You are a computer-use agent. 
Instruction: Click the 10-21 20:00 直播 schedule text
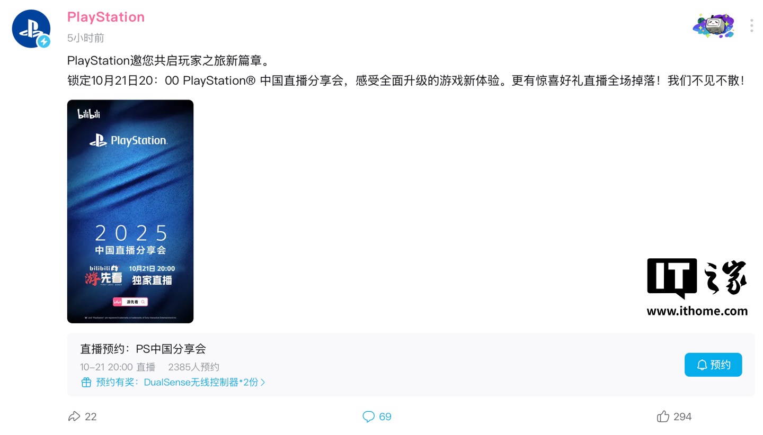point(118,367)
